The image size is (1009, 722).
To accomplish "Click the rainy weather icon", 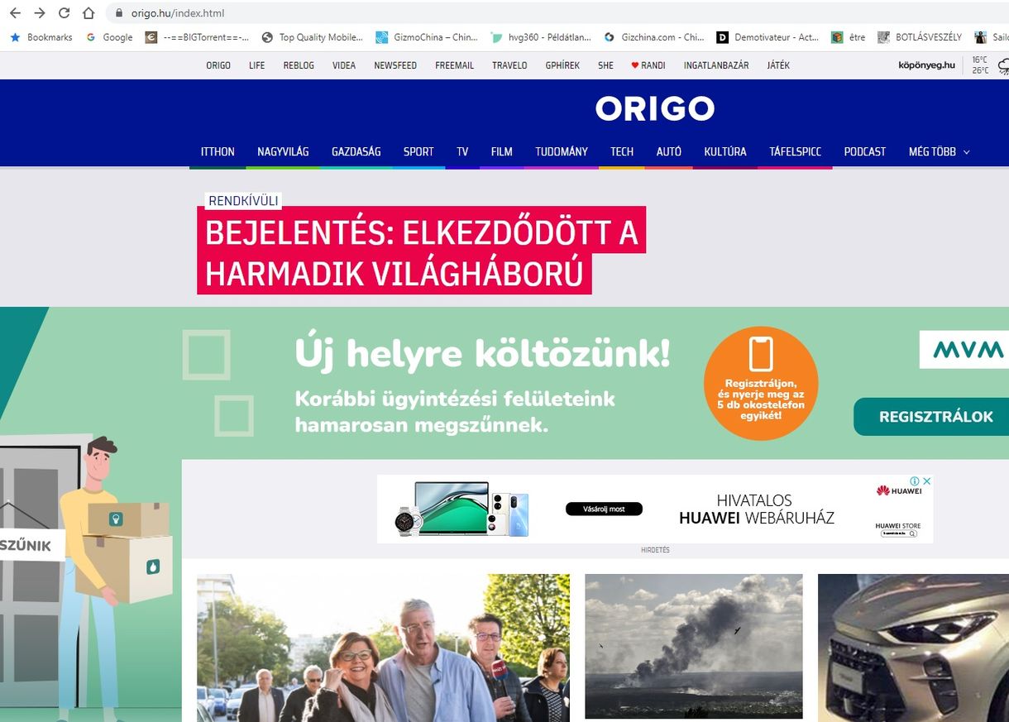I will 1003,65.
